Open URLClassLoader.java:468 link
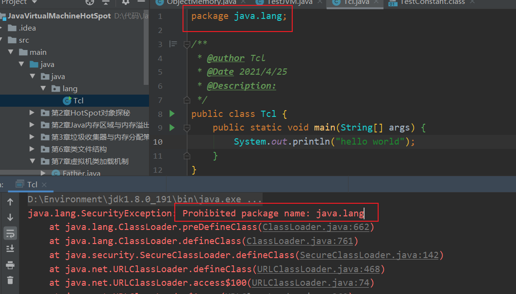 pyautogui.click(x=318, y=269)
